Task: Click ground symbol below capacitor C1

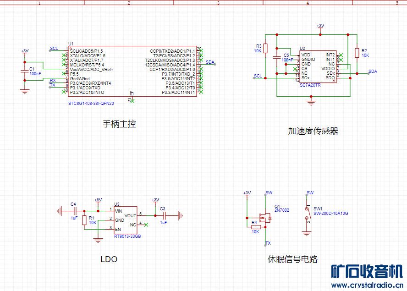Action: click(x=25, y=91)
